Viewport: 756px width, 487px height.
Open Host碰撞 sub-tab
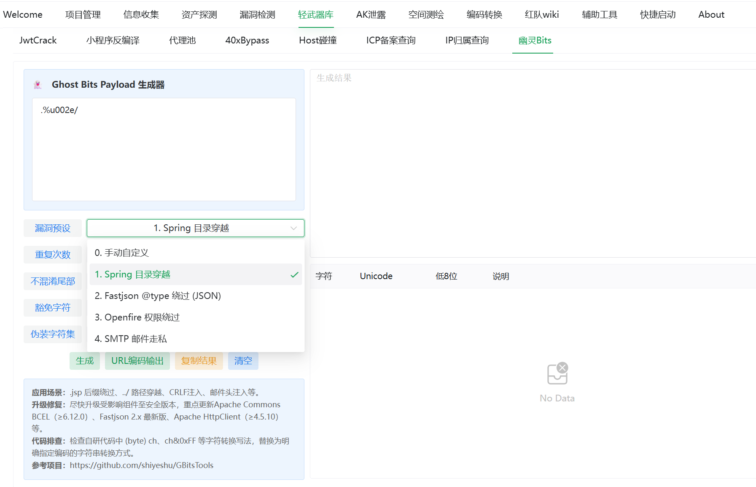[318, 40]
